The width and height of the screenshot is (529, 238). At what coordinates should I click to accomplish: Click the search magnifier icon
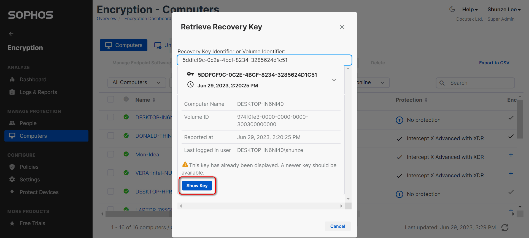pyautogui.click(x=442, y=83)
